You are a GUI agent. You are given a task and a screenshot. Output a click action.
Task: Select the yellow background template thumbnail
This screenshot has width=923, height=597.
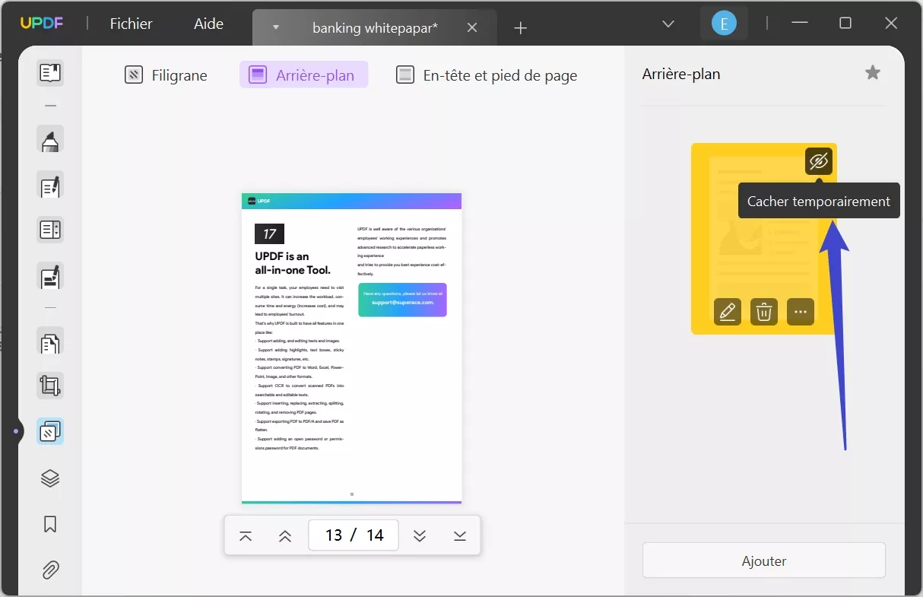(x=764, y=239)
